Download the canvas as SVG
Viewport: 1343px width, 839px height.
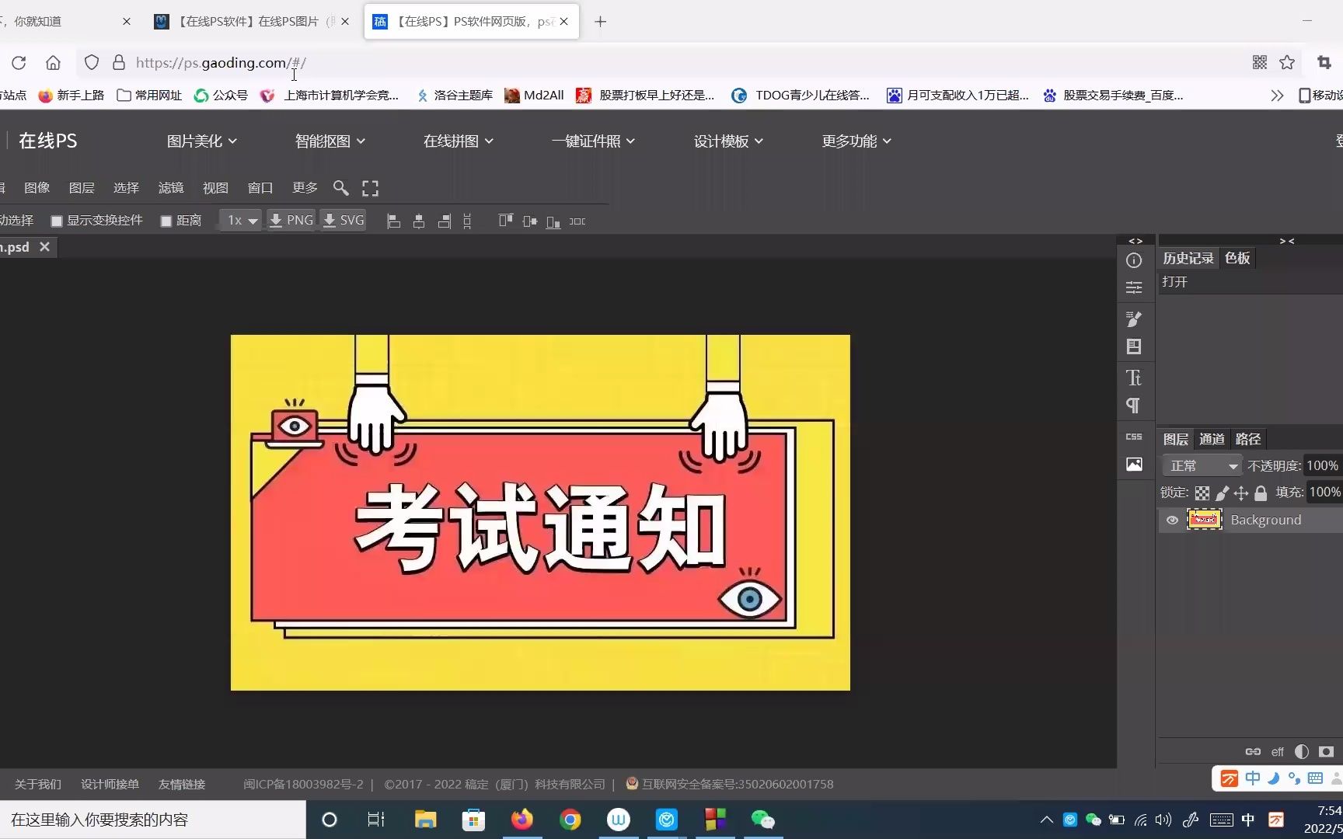pos(343,220)
